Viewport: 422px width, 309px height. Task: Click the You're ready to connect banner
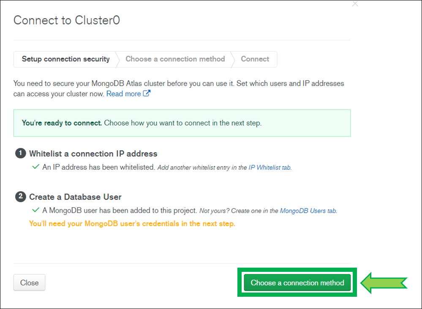click(x=182, y=123)
